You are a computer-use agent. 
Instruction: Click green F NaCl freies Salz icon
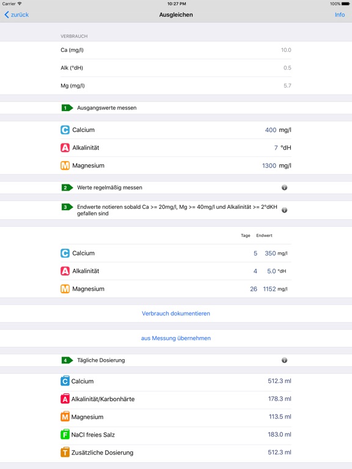point(65,434)
